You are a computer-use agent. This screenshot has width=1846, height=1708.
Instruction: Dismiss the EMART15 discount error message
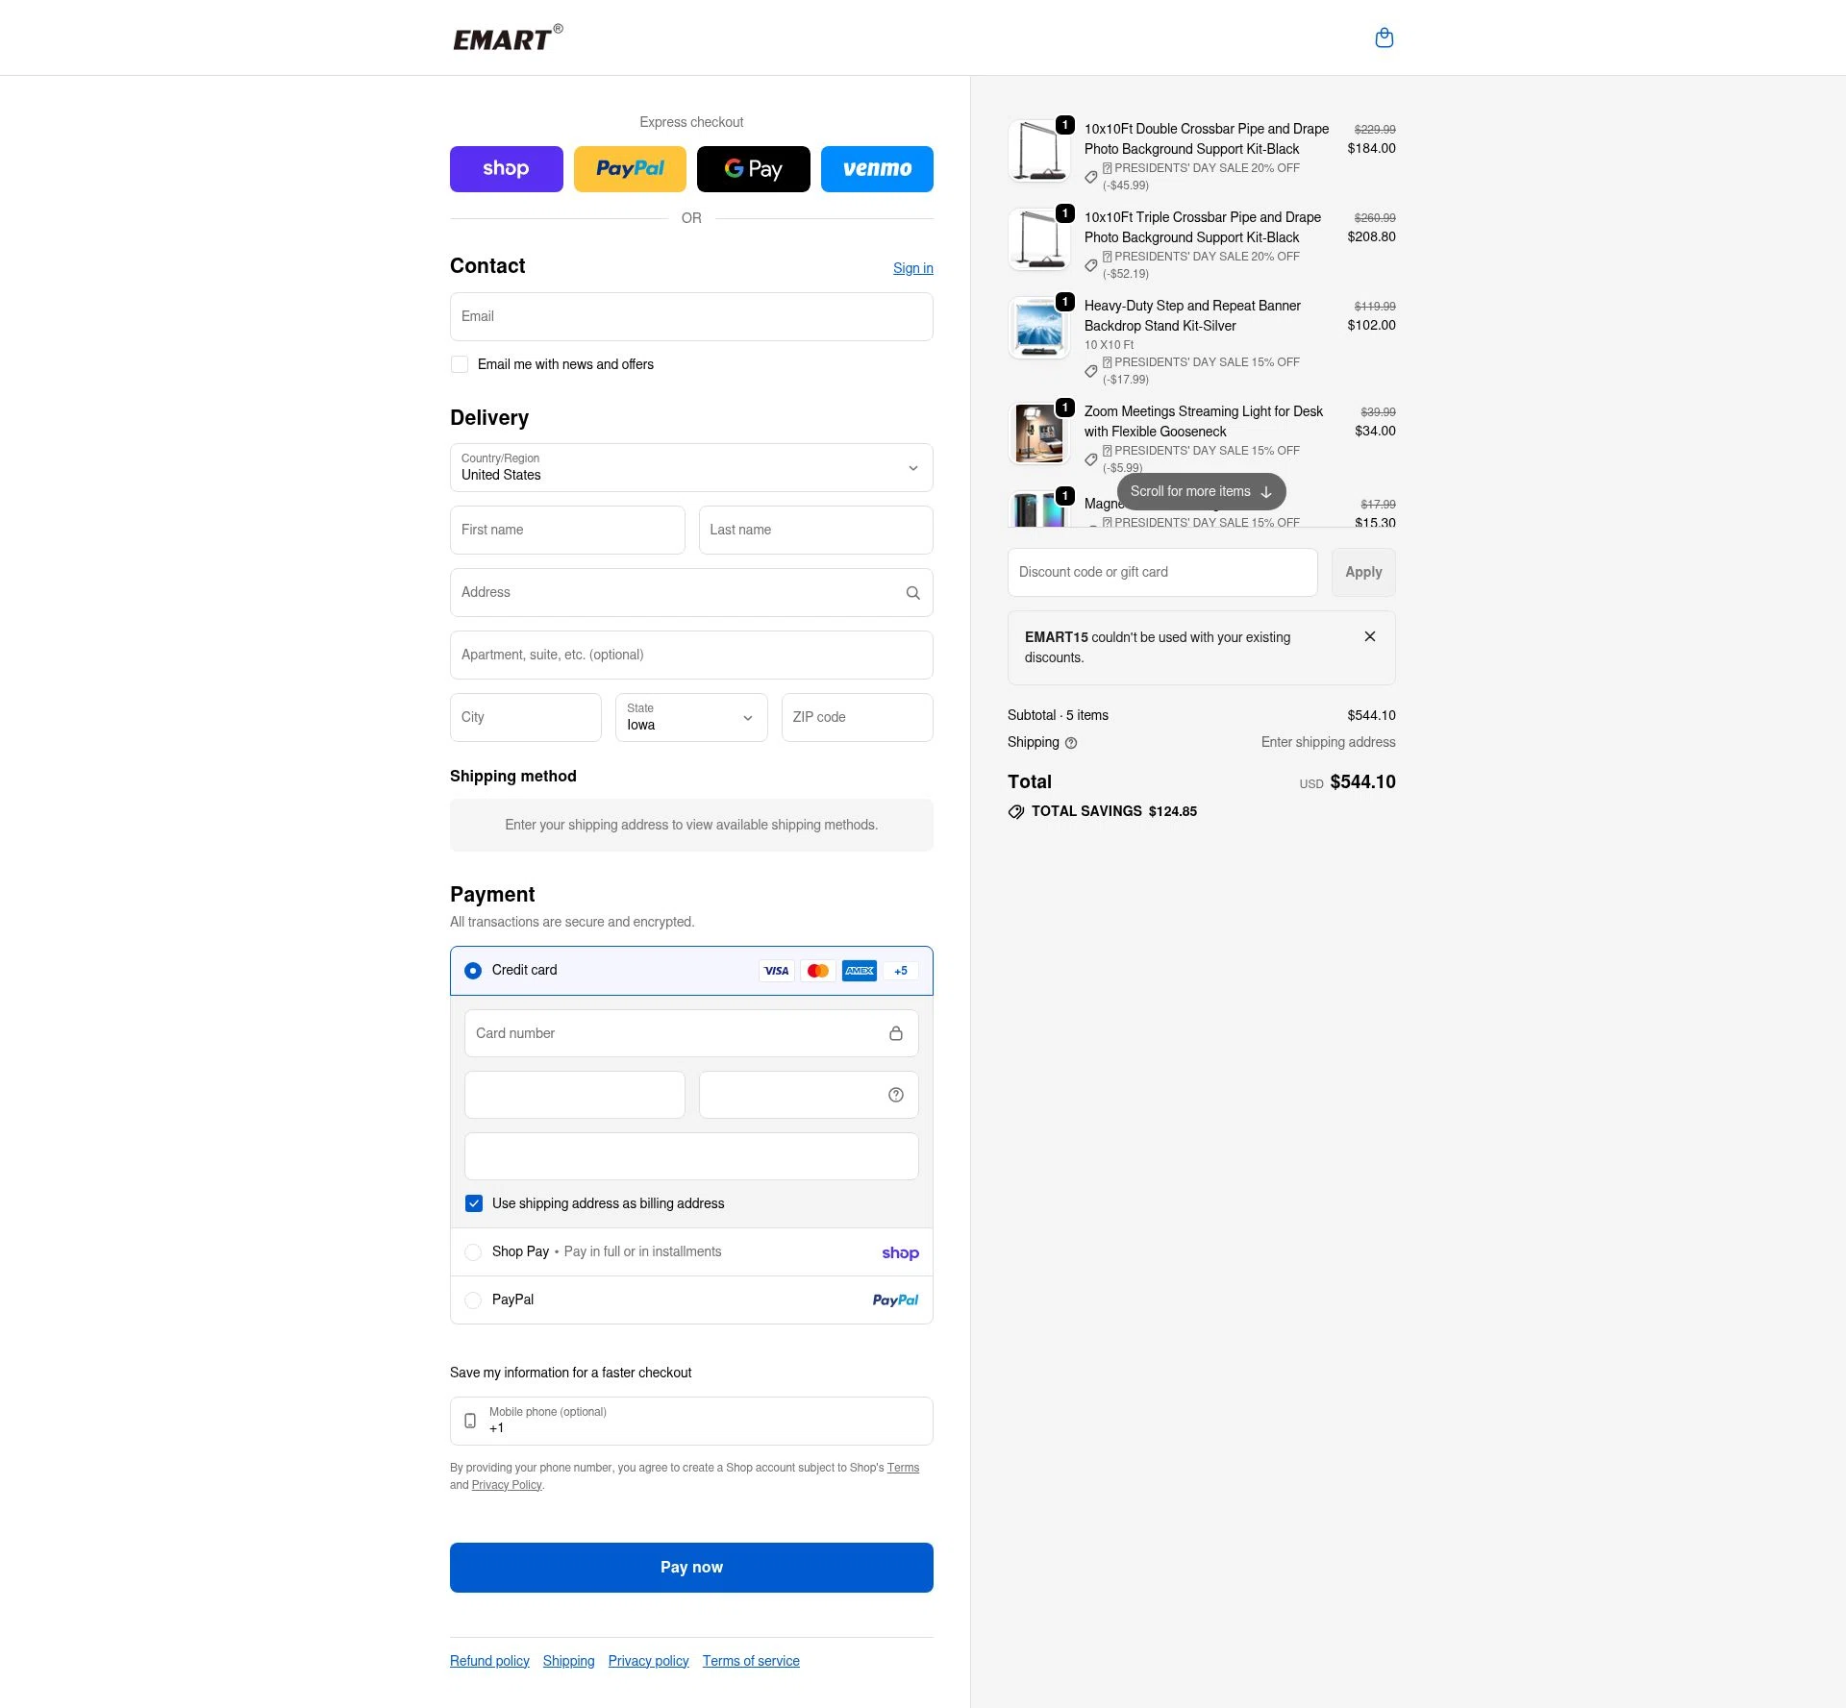click(1370, 635)
